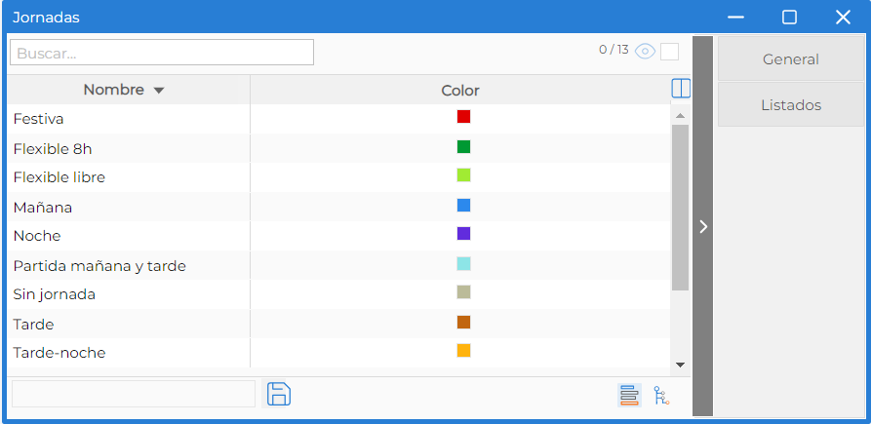Click the purple Noche color swatch

(x=464, y=234)
